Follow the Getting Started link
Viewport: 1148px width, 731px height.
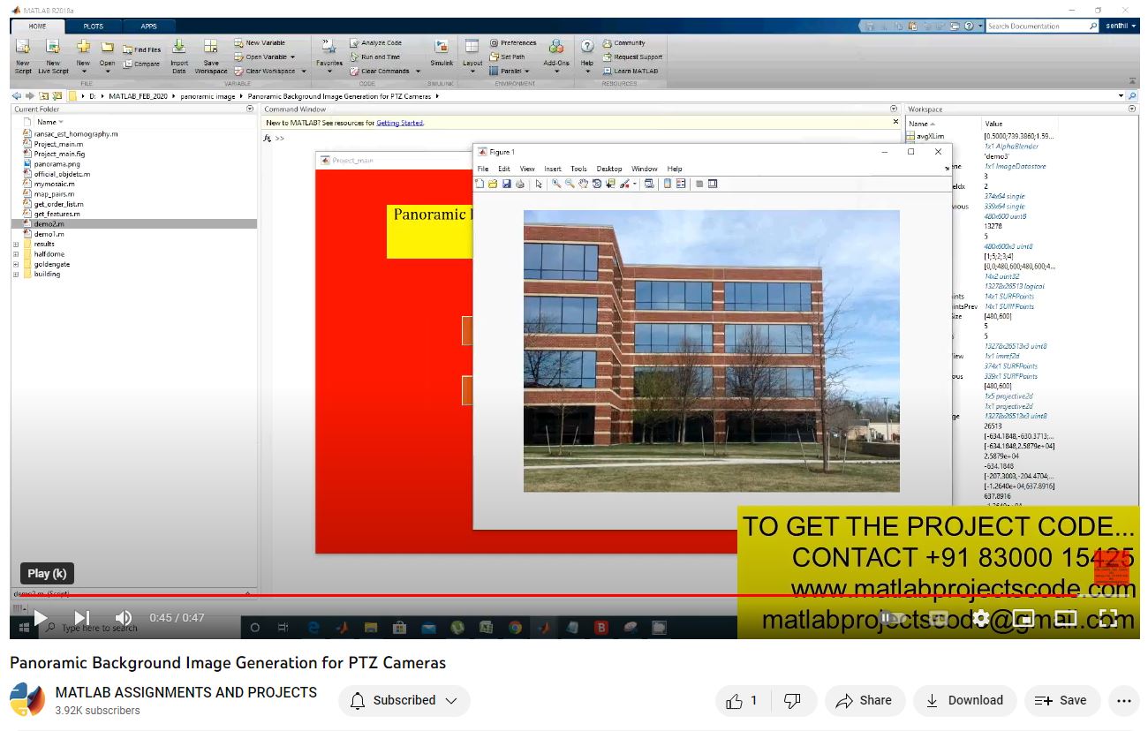coord(400,123)
